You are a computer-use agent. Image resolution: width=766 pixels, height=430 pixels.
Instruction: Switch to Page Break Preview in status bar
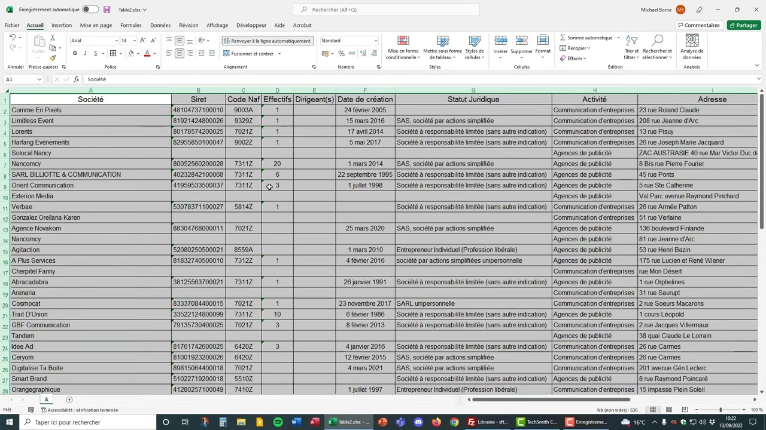point(685,410)
